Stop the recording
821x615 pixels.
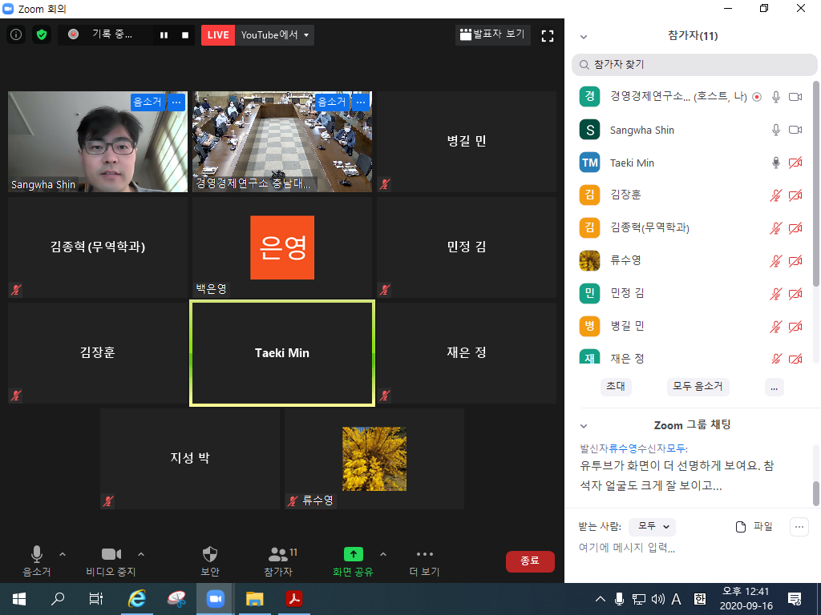(x=185, y=35)
